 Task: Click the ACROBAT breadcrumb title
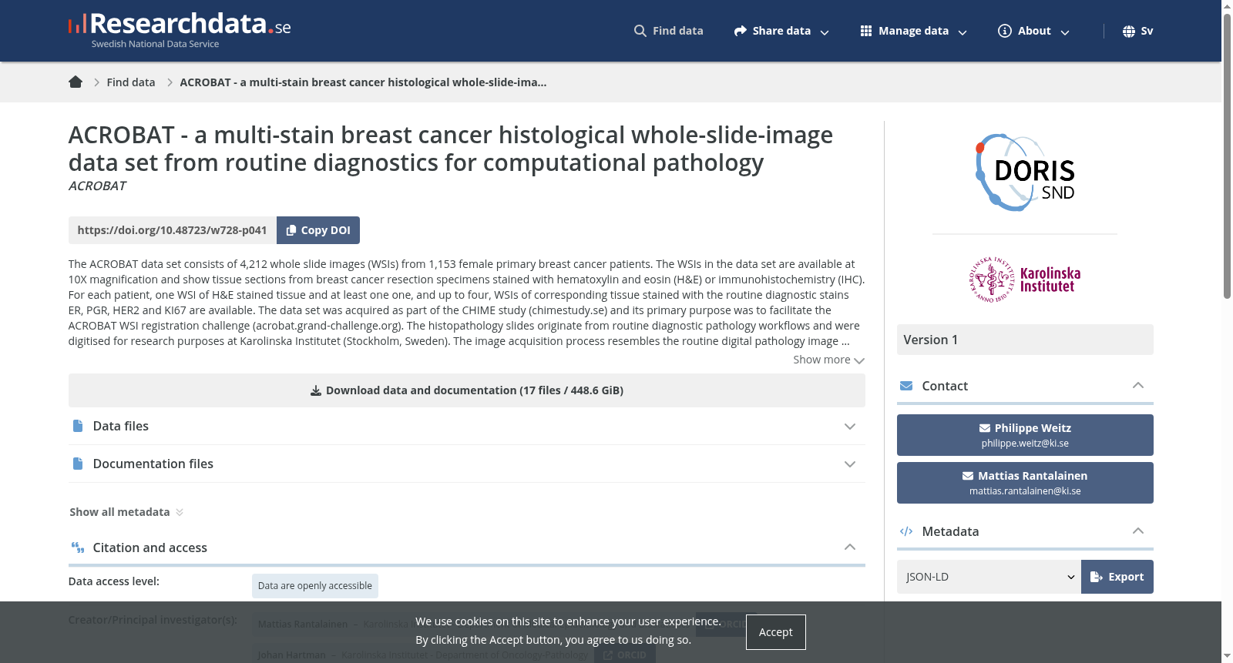[363, 82]
